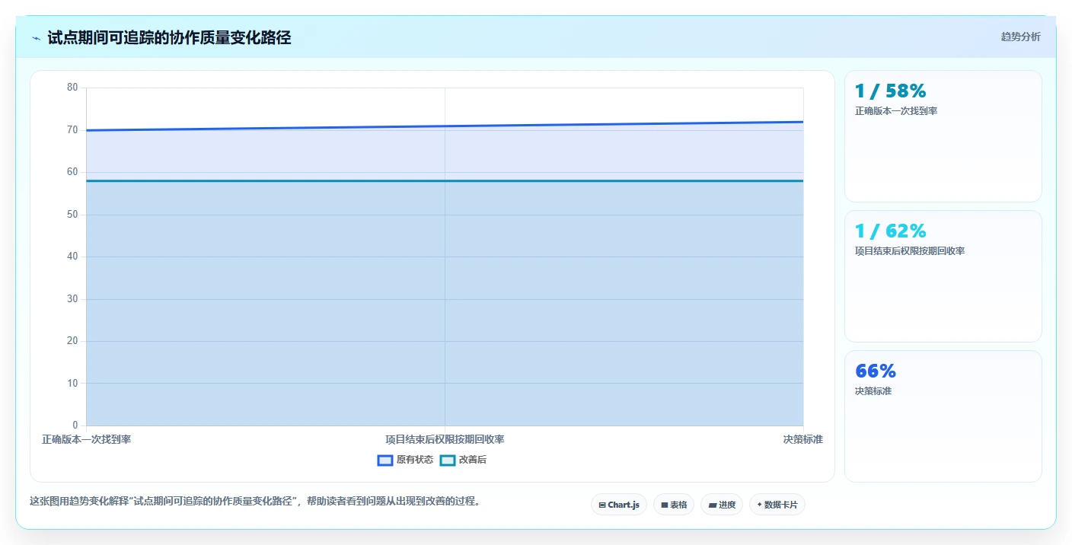Click the 表格 tag pill
The image size is (1072, 545).
pyautogui.click(x=674, y=505)
